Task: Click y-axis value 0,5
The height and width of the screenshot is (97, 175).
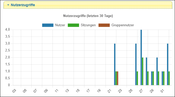Action: click(7, 78)
